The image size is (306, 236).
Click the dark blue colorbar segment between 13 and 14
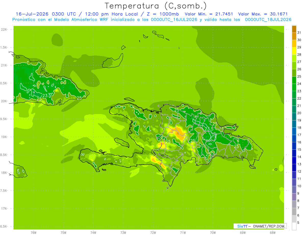[294, 160]
